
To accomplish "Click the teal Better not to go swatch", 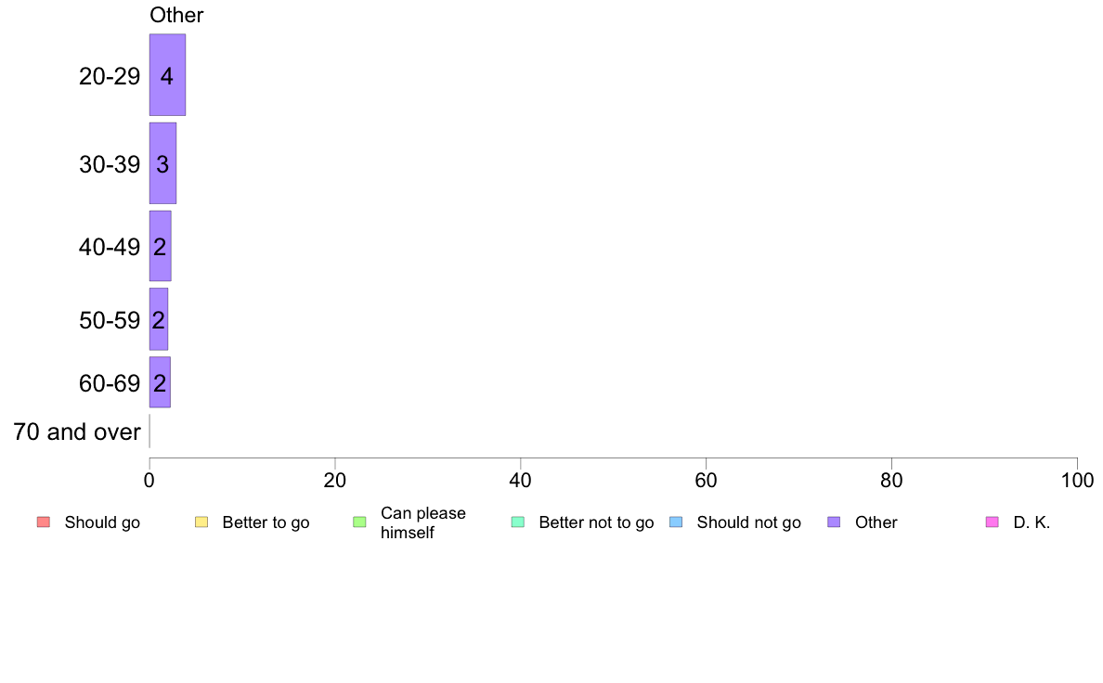I will (x=518, y=522).
